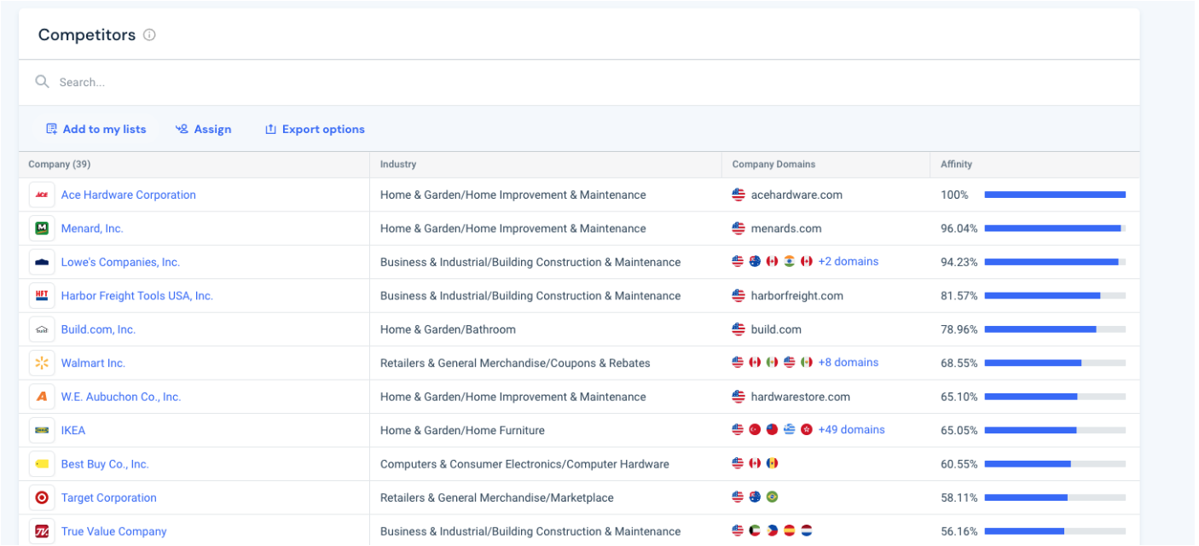Expand the +2 domains link for Lowe's
1199x546 pixels.
(x=849, y=262)
